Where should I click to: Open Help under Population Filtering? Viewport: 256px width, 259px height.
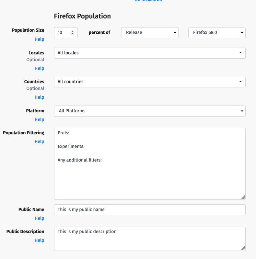[39, 141]
